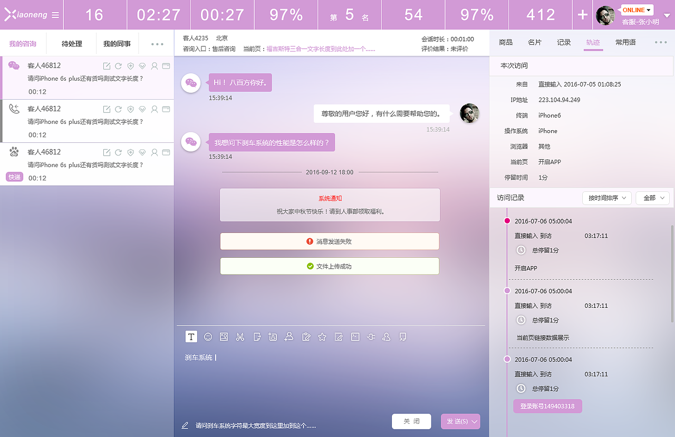Click the bank-card icon in the 客人46812 row

tap(166, 66)
